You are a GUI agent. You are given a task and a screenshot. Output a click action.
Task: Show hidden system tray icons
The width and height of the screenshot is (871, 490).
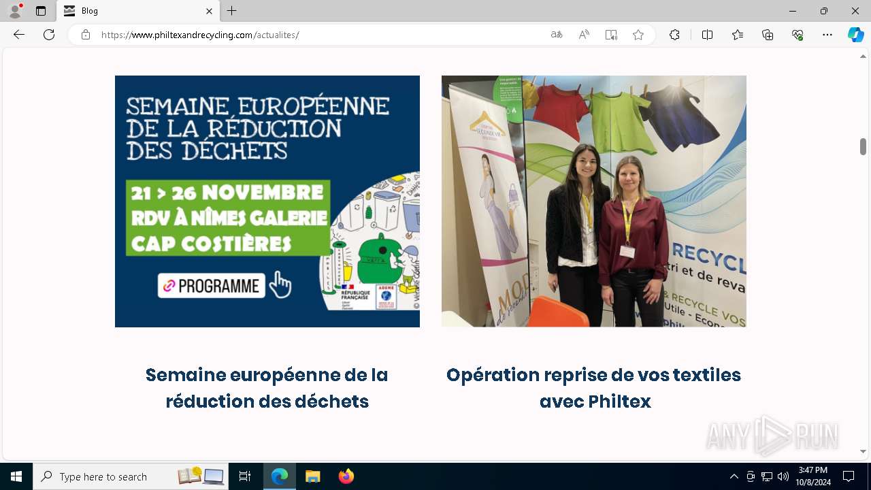click(x=734, y=476)
